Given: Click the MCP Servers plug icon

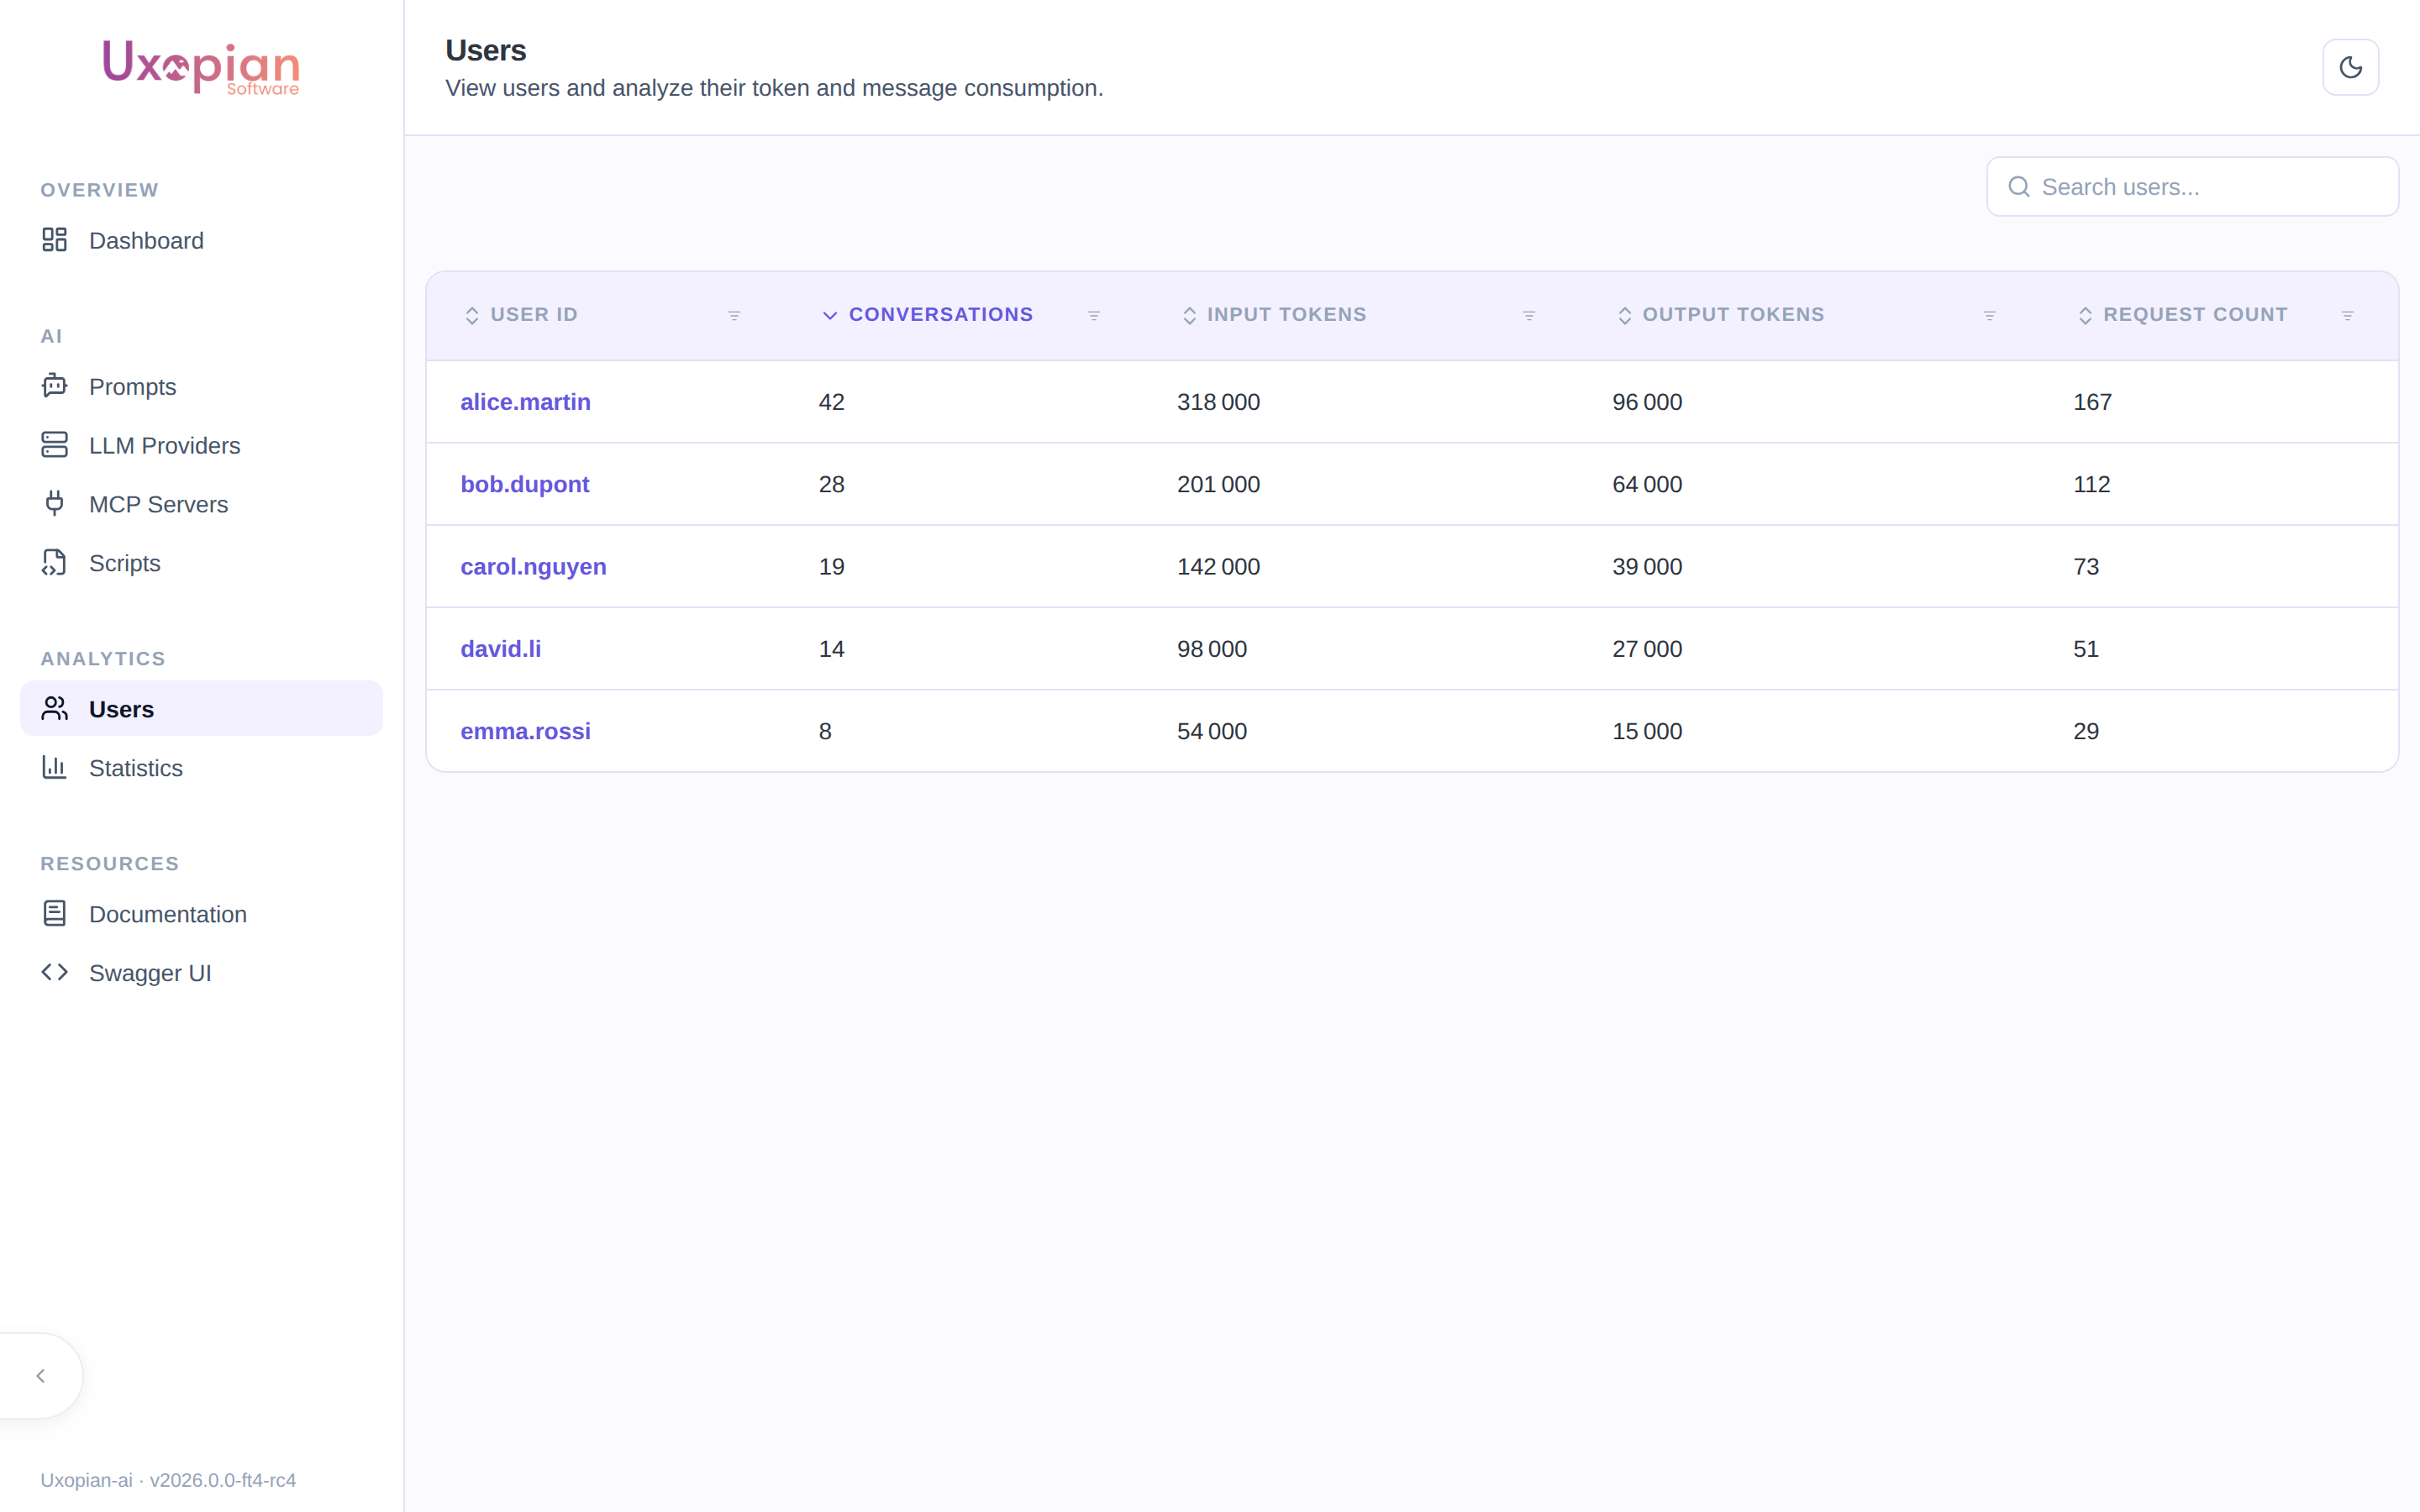Looking at the screenshot, I should pyautogui.click(x=54, y=503).
